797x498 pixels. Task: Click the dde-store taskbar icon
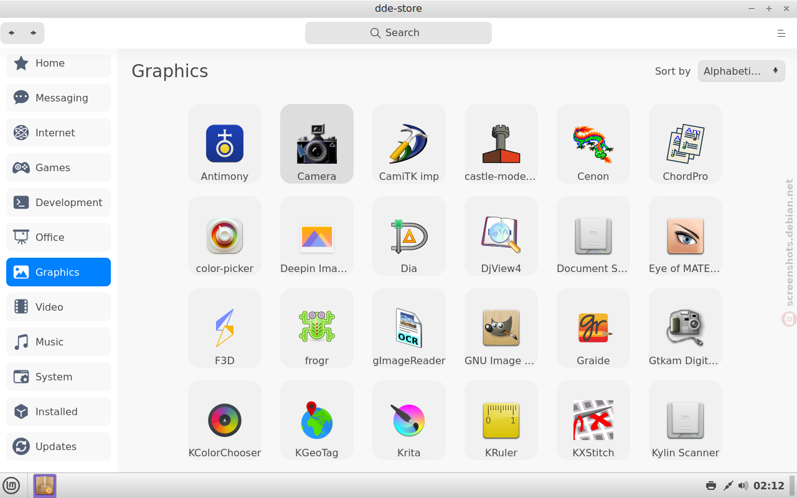point(45,486)
